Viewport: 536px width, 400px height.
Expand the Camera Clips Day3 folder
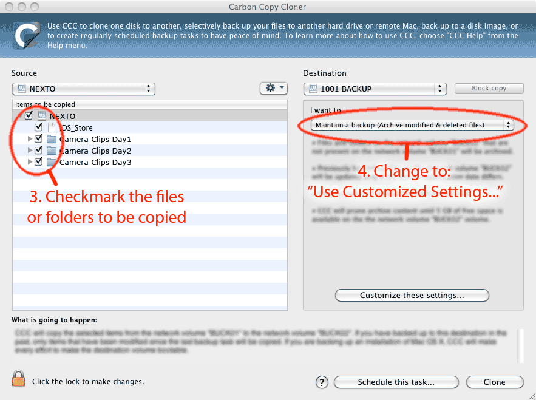pos(30,161)
